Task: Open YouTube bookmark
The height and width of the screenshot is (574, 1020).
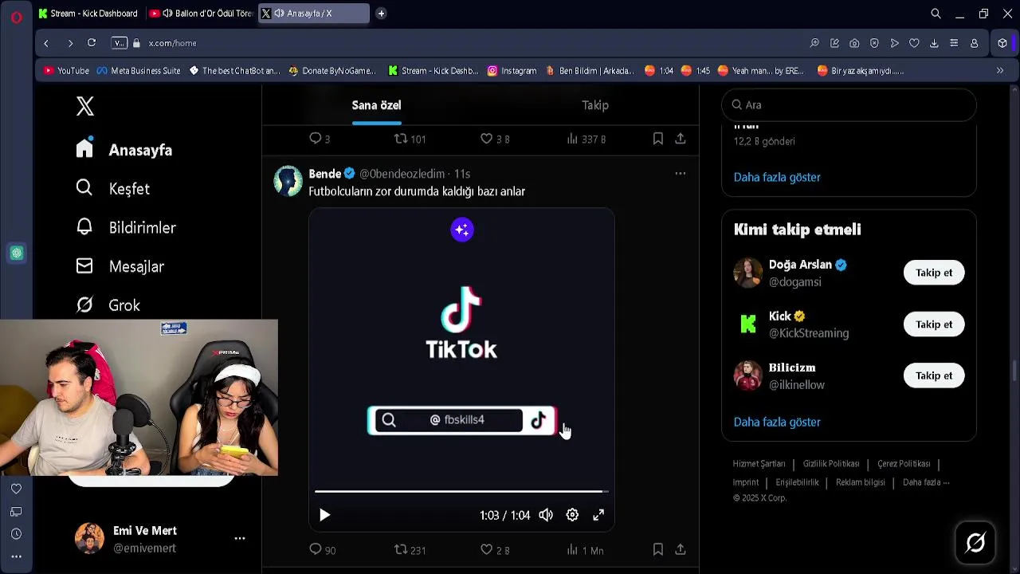Action: [x=66, y=71]
